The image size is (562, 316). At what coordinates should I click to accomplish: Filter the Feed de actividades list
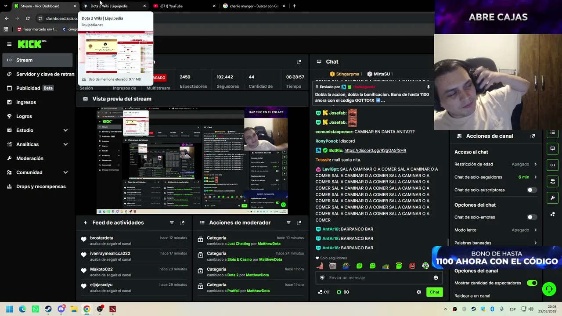click(172, 223)
